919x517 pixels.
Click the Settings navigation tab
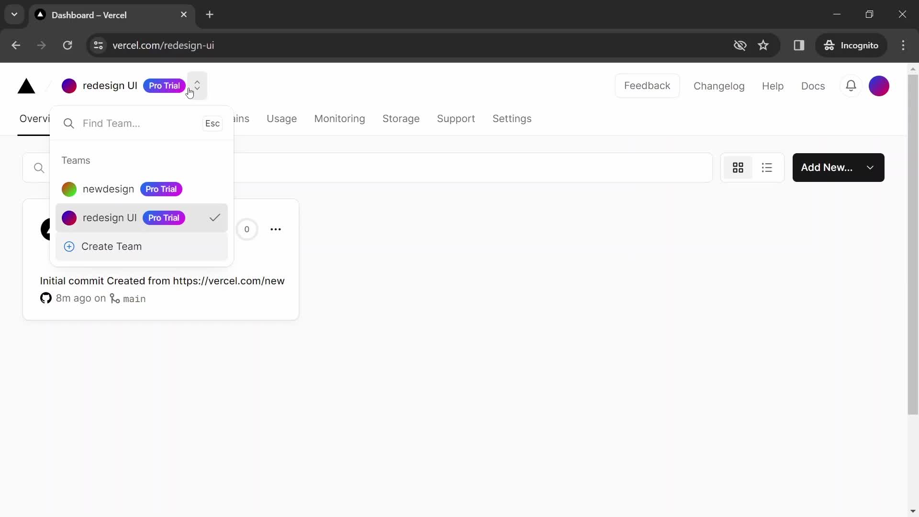coord(512,119)
